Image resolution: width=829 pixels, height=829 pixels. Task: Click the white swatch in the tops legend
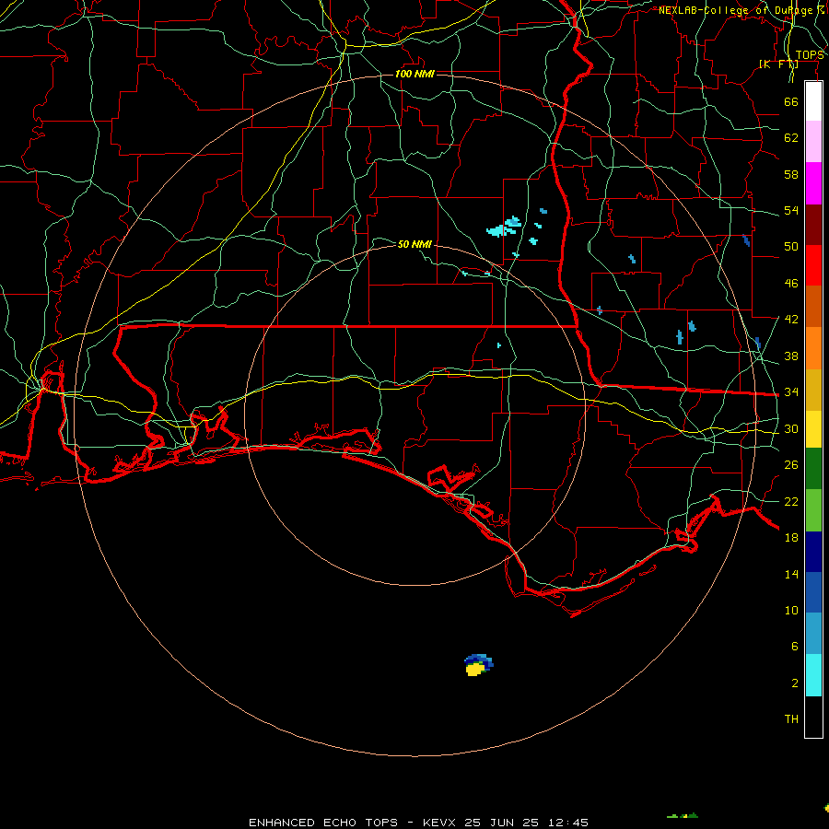click(813, 101)
